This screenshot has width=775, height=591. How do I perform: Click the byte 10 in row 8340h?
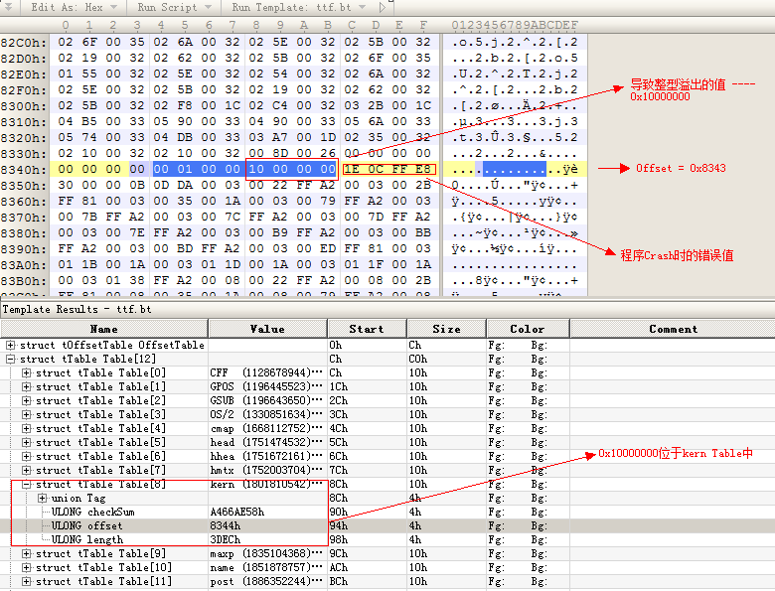pos(256,169)
